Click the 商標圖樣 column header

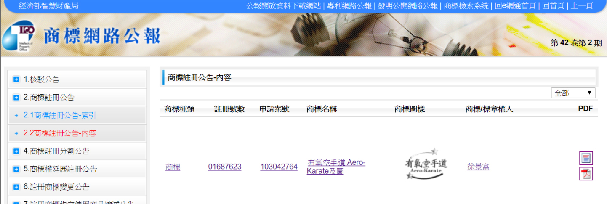[410, 109]
